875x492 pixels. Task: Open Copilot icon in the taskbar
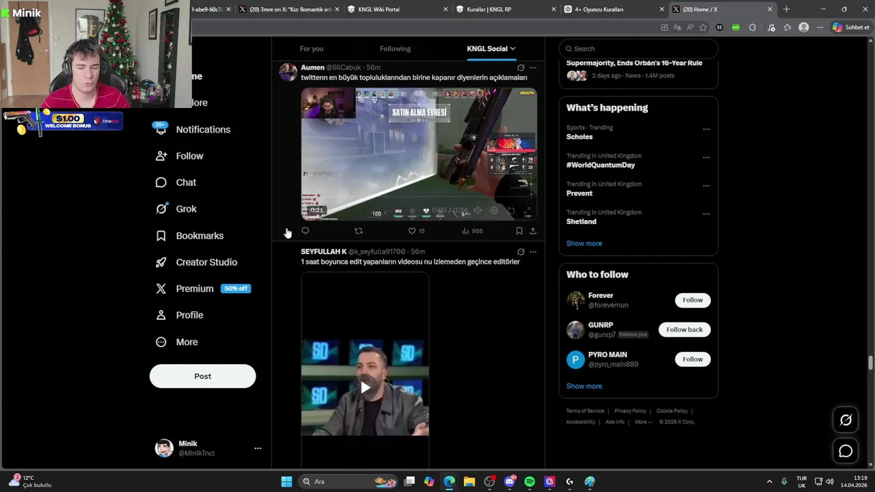click(x=429, y=482)
